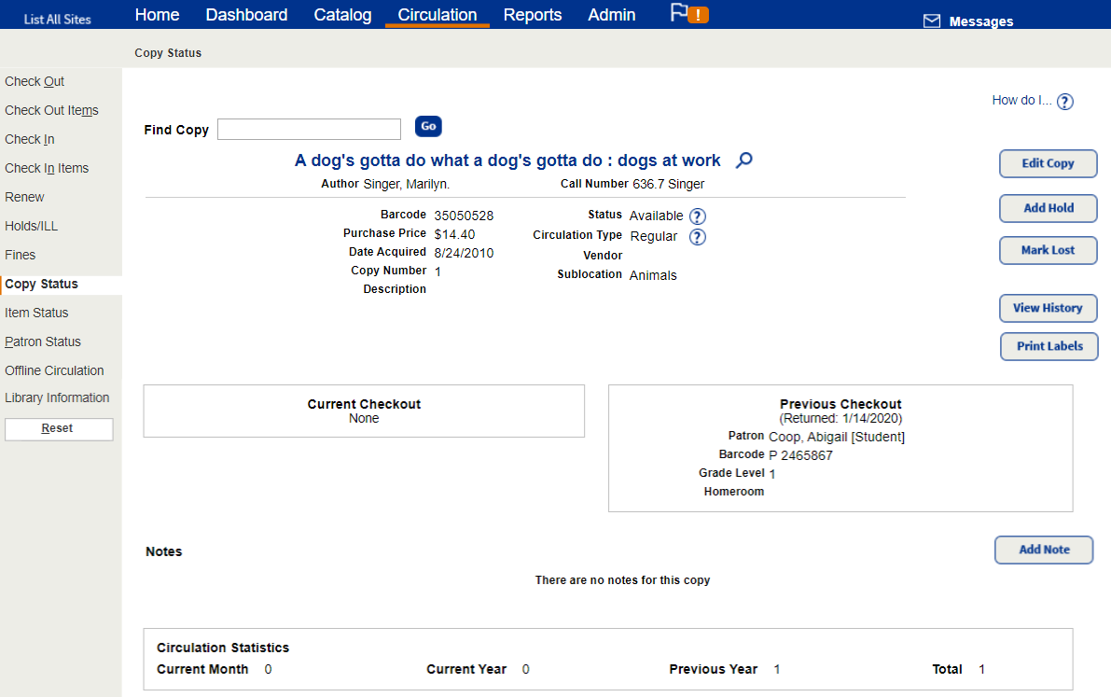The image size is (1111, 697).
Task: Switch to the Catalog tab
Action: pyautogui.click(x=342, y=15)
